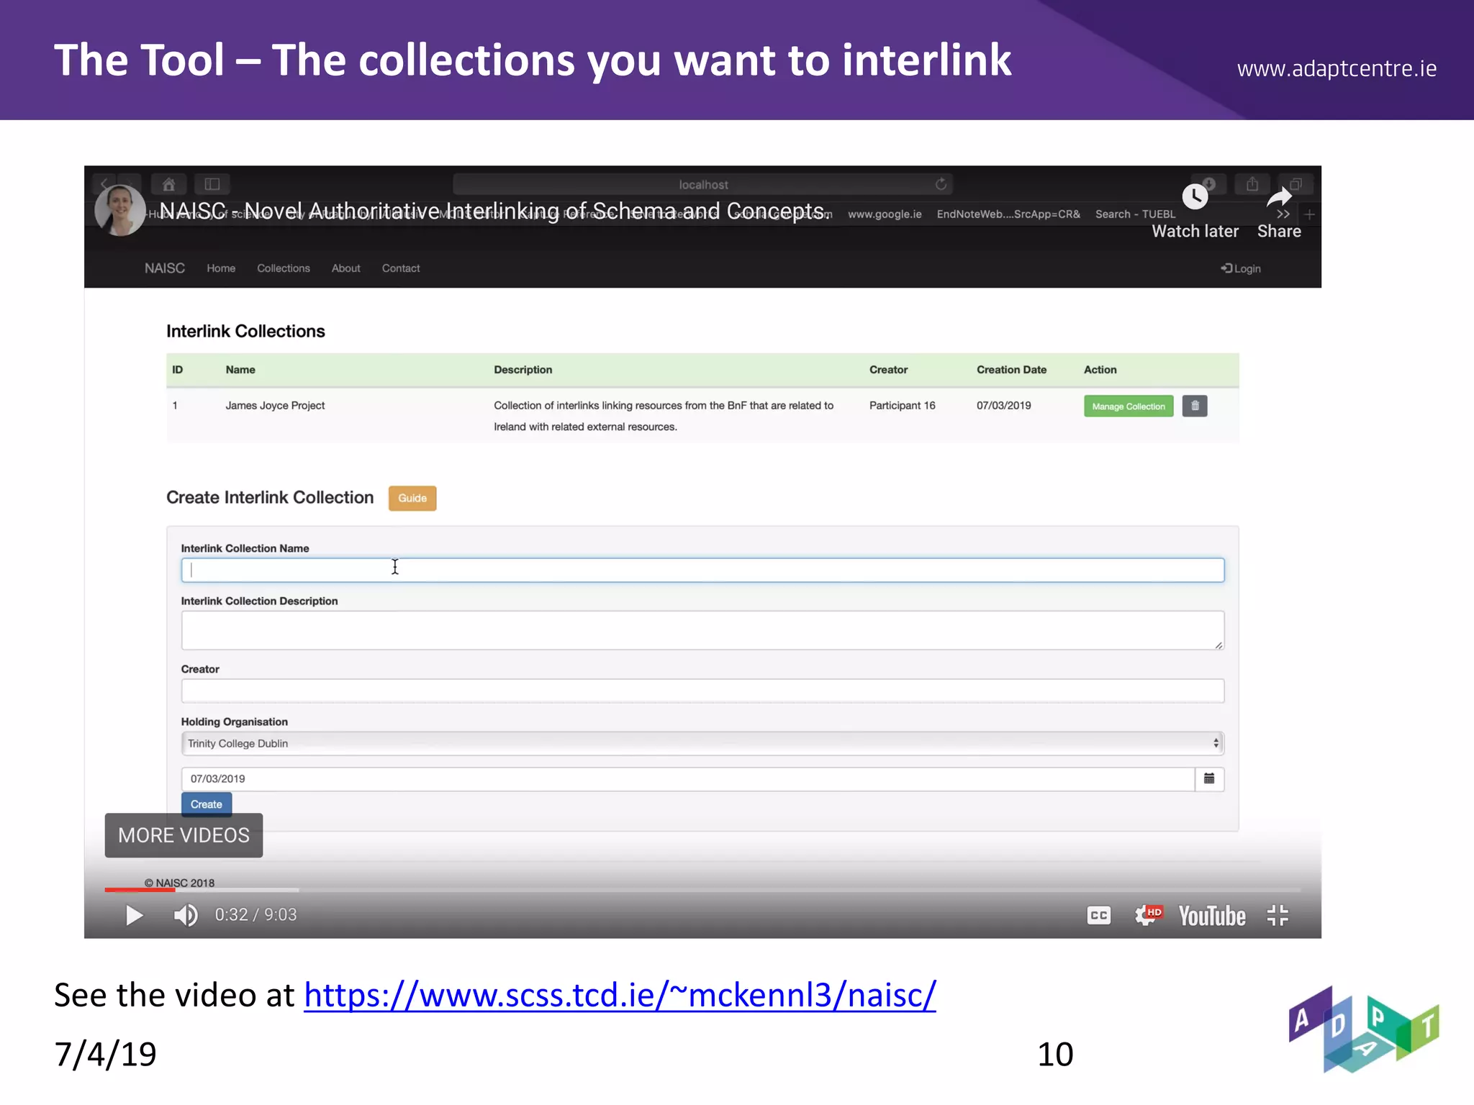Click the ADAPT centre logo
The image size is (1474, 1105).
tap(1362, 1029)
